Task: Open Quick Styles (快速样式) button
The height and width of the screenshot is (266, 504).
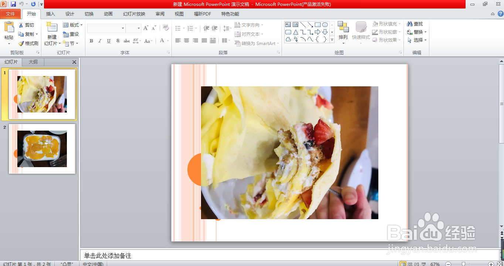Action: 361,32
